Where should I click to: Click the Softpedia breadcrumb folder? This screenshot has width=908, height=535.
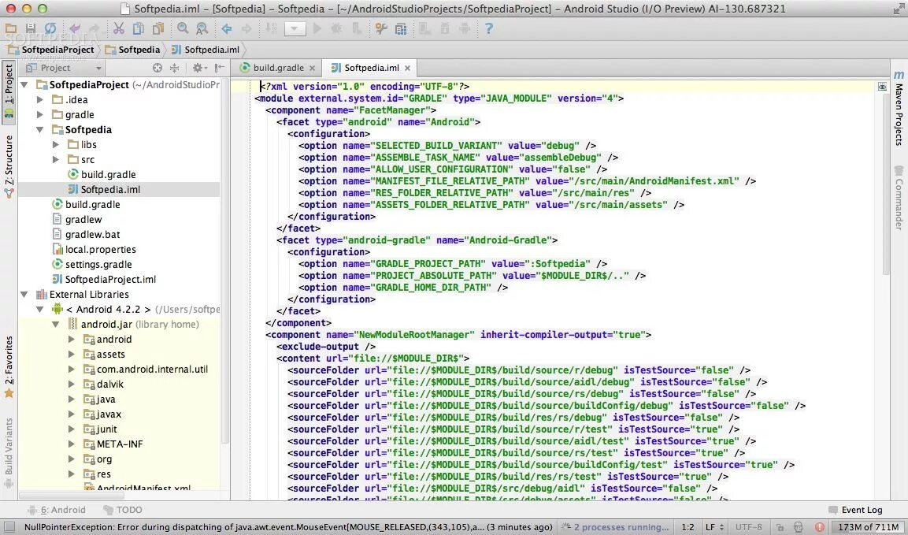point(132,50)
